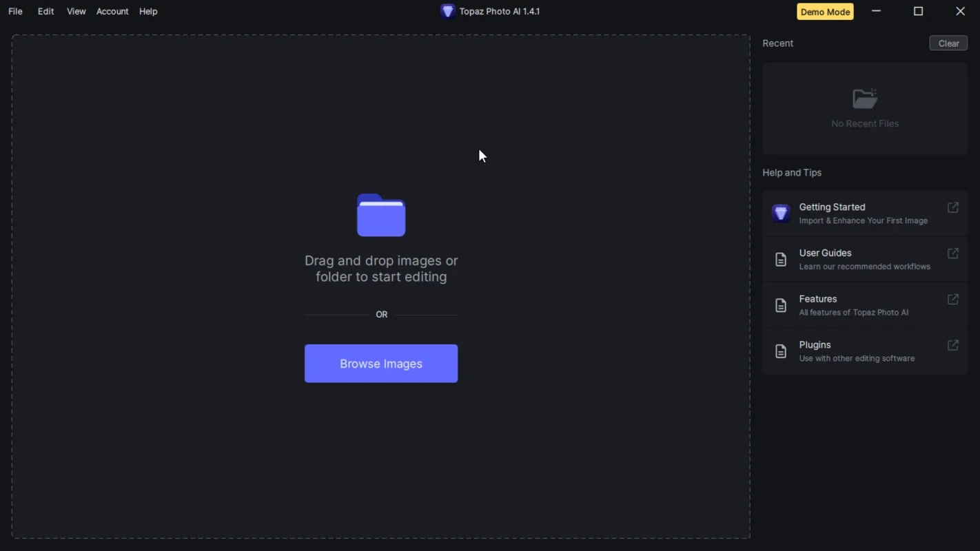Open the Account menu
This screenshot has width=980, height=551.
pyautogui.click(x=112, y=11)
